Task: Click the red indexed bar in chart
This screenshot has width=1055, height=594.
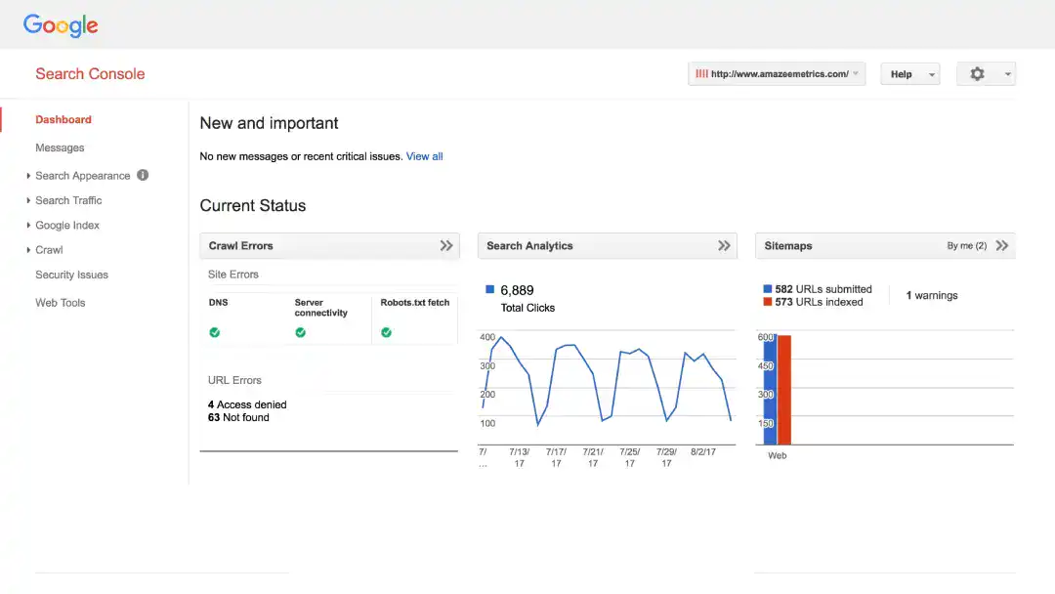Action: 783,390
